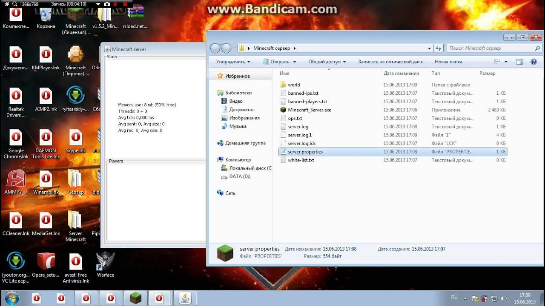Select Winamp.lnk desktop shortcut

click(x=46, y=183)
